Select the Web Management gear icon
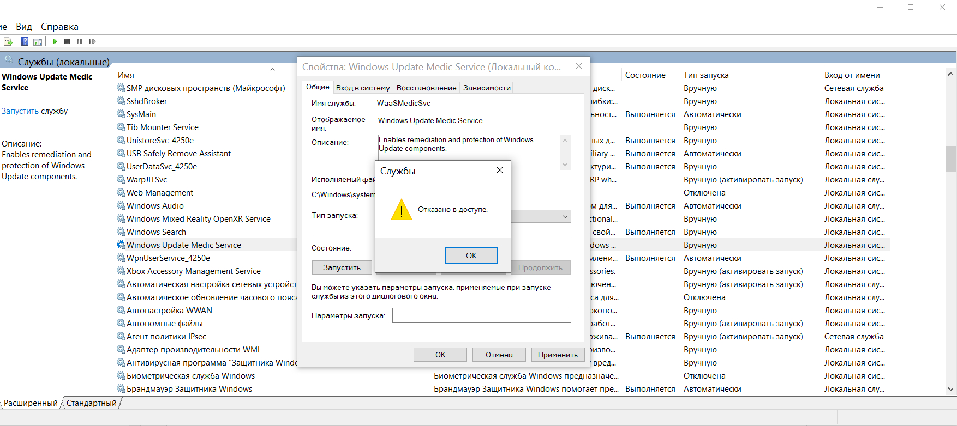Image resolution: width=957 pixels, height=426 pixels. pos(121,192)
